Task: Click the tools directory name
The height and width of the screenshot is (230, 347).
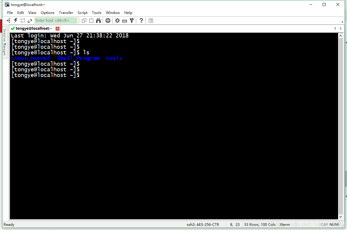Action: point(114,58)
